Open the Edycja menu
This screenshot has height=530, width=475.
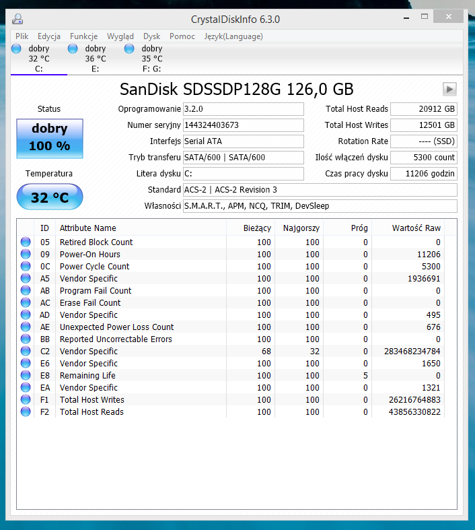pos(49,36)
